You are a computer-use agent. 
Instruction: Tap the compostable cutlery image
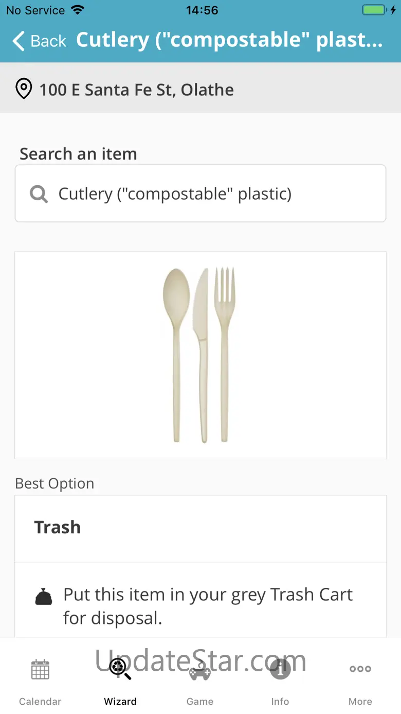199,355
